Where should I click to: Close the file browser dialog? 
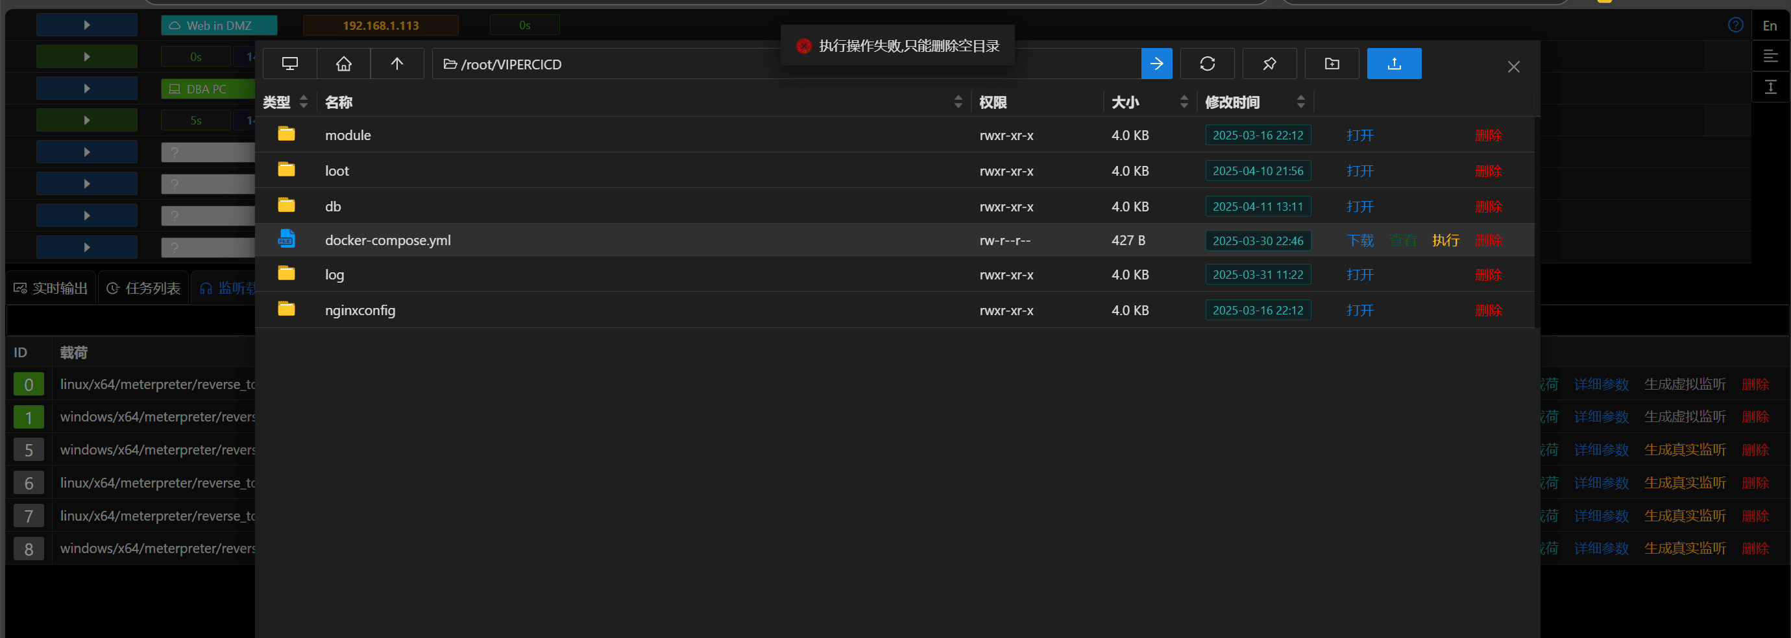(x=1513, y=67)
